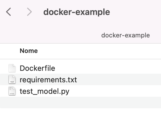Select the requirements.txt file name

[x=48, y=80]
